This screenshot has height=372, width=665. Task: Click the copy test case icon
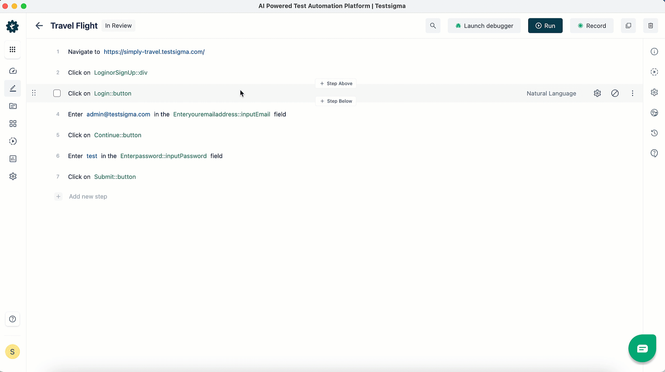[628, 26]
